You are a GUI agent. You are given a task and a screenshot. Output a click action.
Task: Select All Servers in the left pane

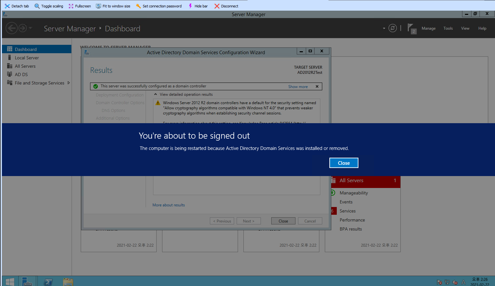(37, 66)
